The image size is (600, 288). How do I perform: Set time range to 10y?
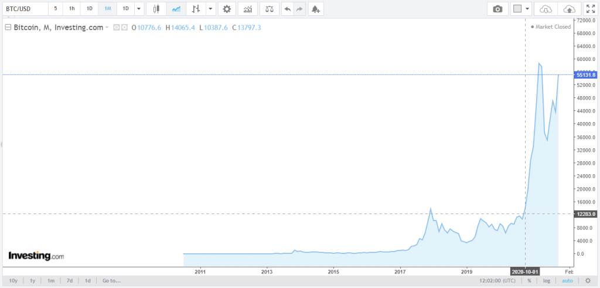tap(13, 280)
